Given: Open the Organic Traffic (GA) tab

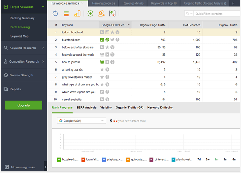Looking at the screenshot, I should pyautogui.click(x=130, y=107).
